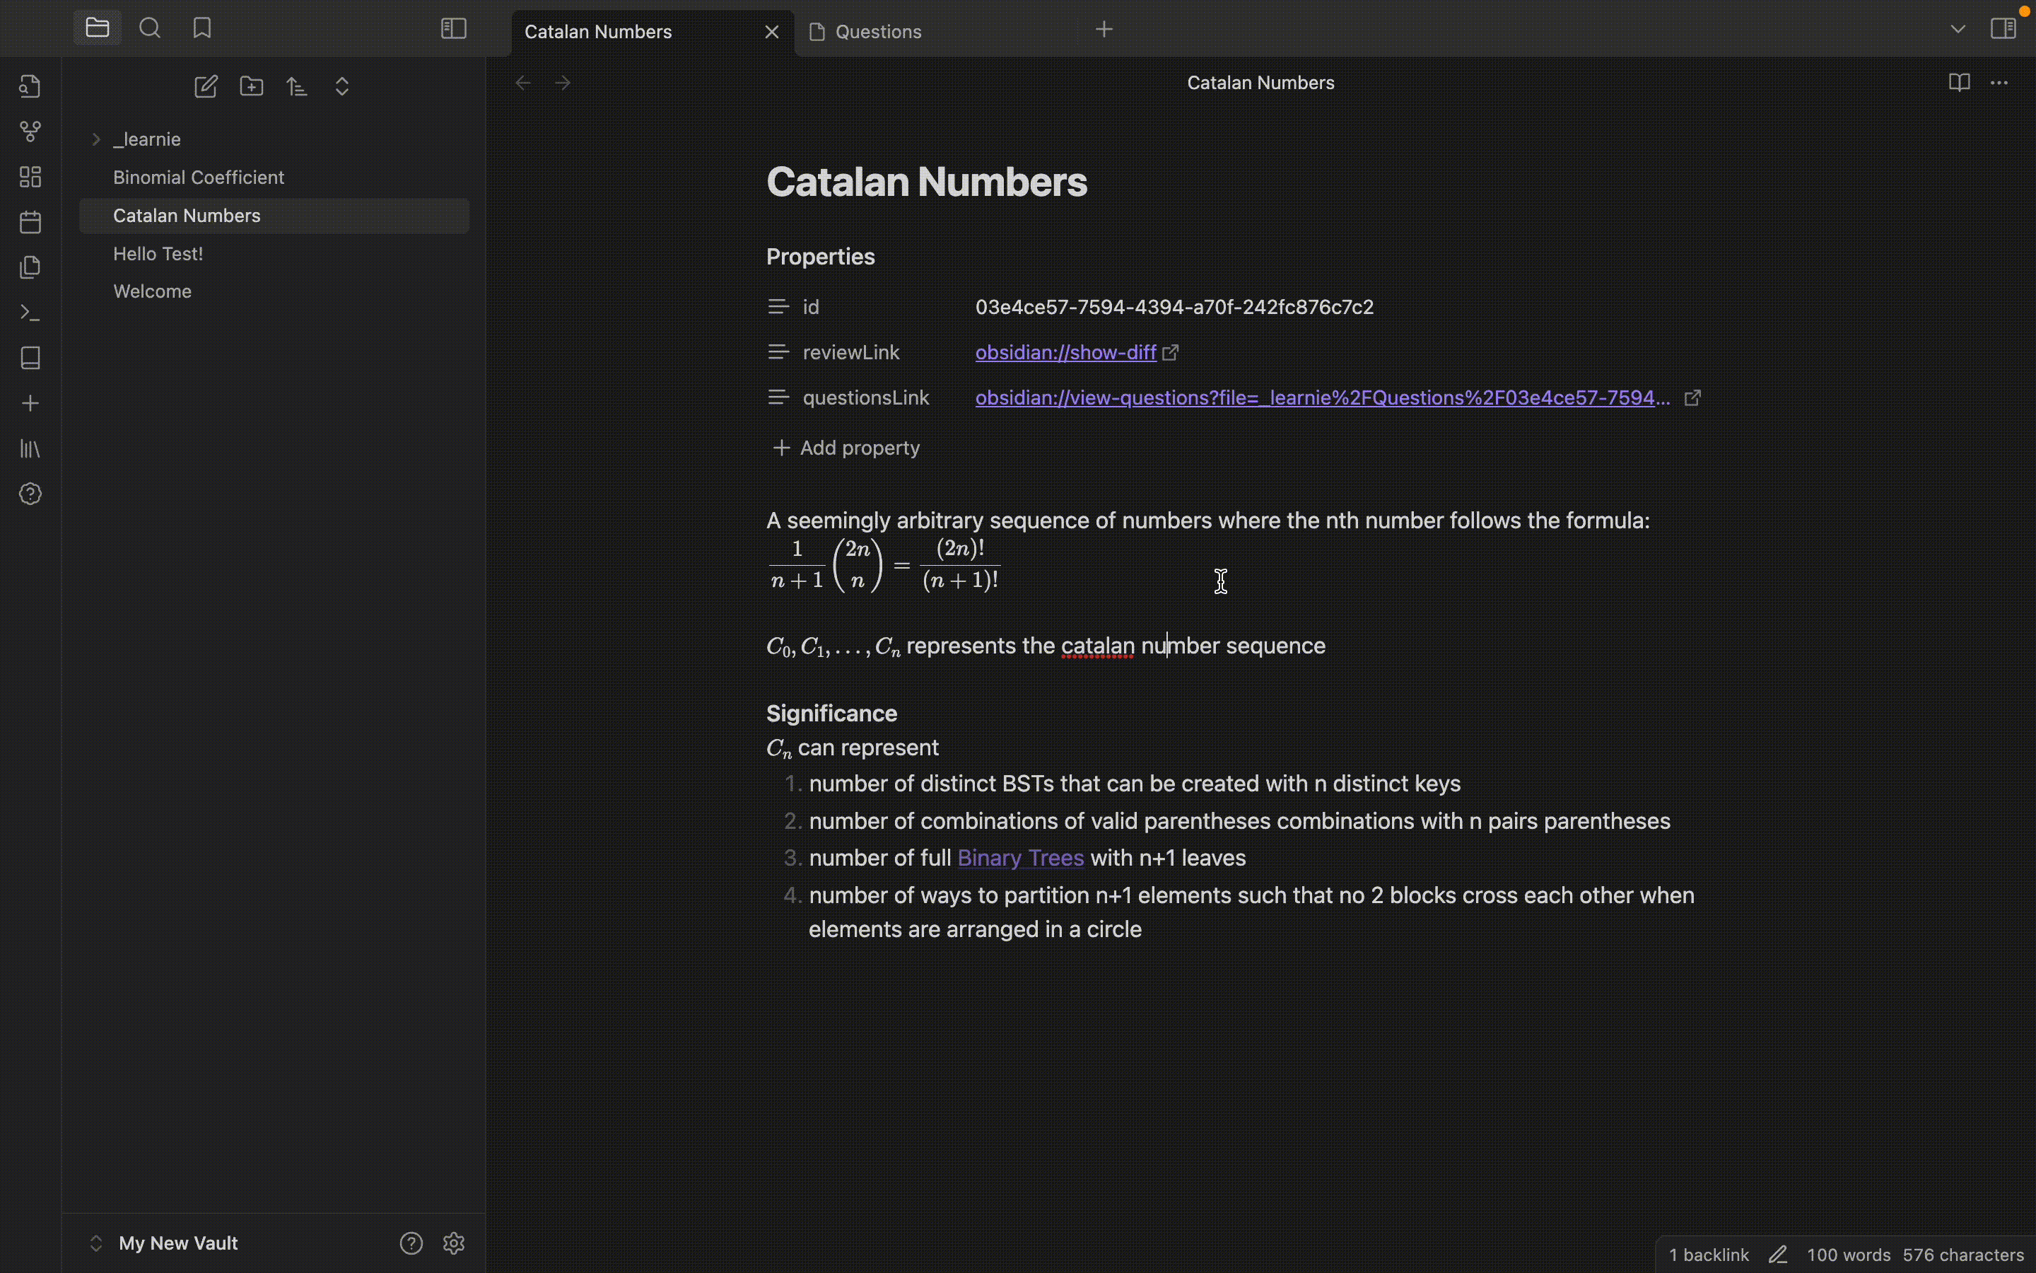The image size is (2036, 1273).
Task: Open the canvas ribbon icon
Action: (30, 177)
